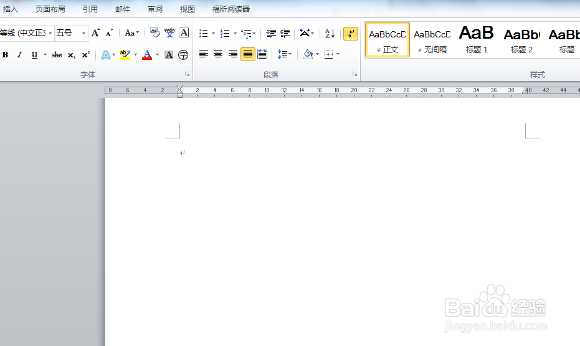Open bullet library dropdown arrow
Image resolution: width=580 pixels, height=346 pixels.
(214, 33)
